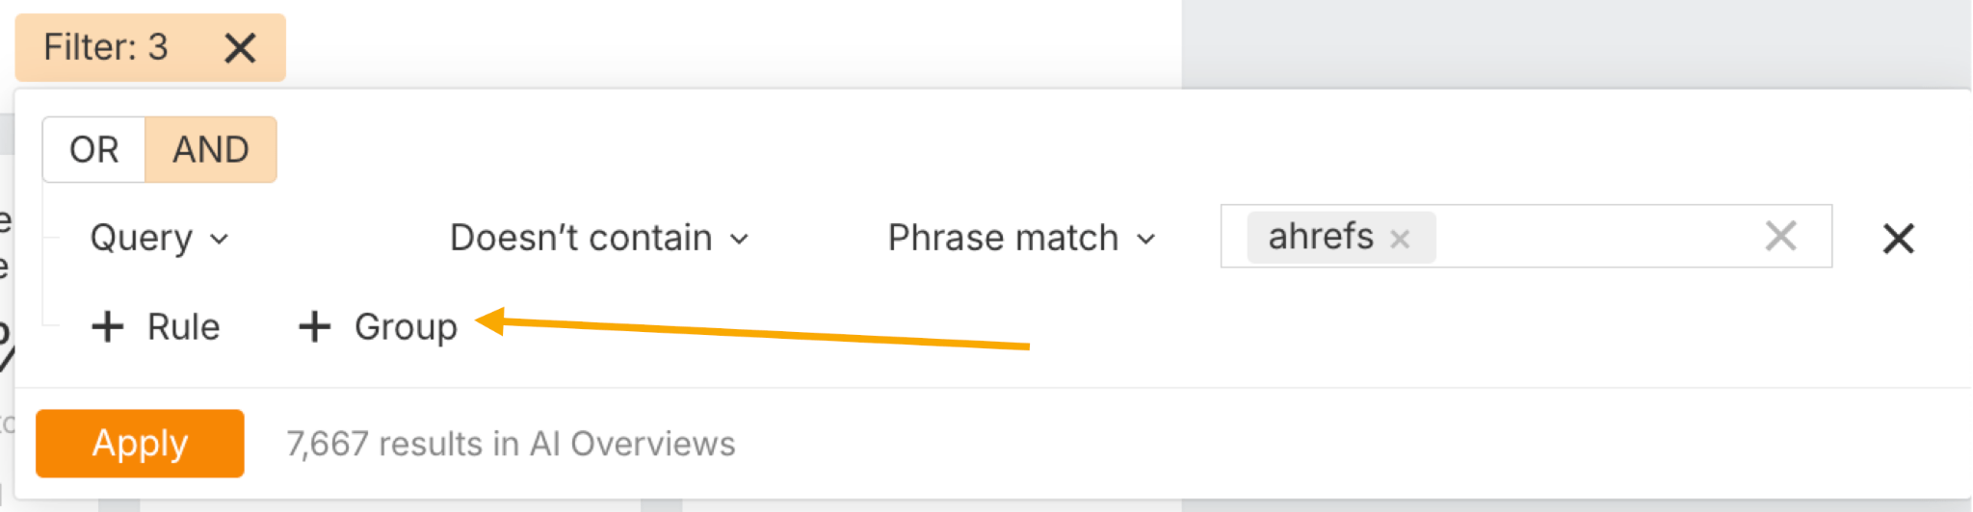The height and width of the screenshot is (512, 1973).
Task: Delete the Query rule row with the black X
Action: click(x=1898, y=238)
